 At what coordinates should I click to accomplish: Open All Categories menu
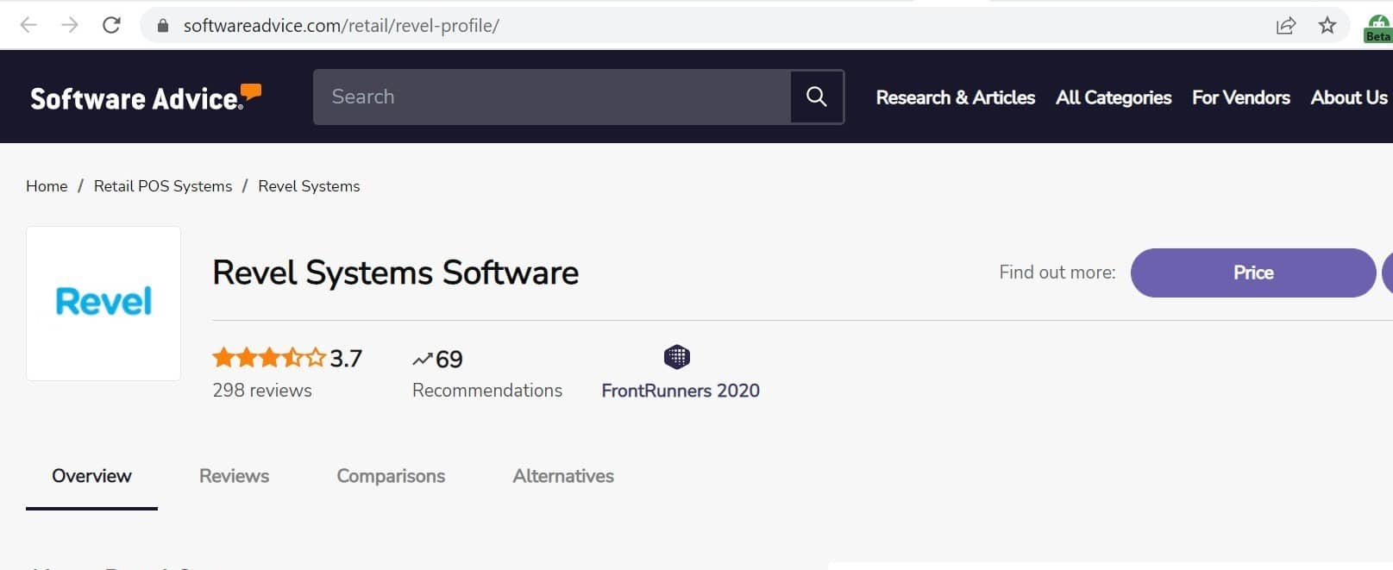[x=1114, y=97]
